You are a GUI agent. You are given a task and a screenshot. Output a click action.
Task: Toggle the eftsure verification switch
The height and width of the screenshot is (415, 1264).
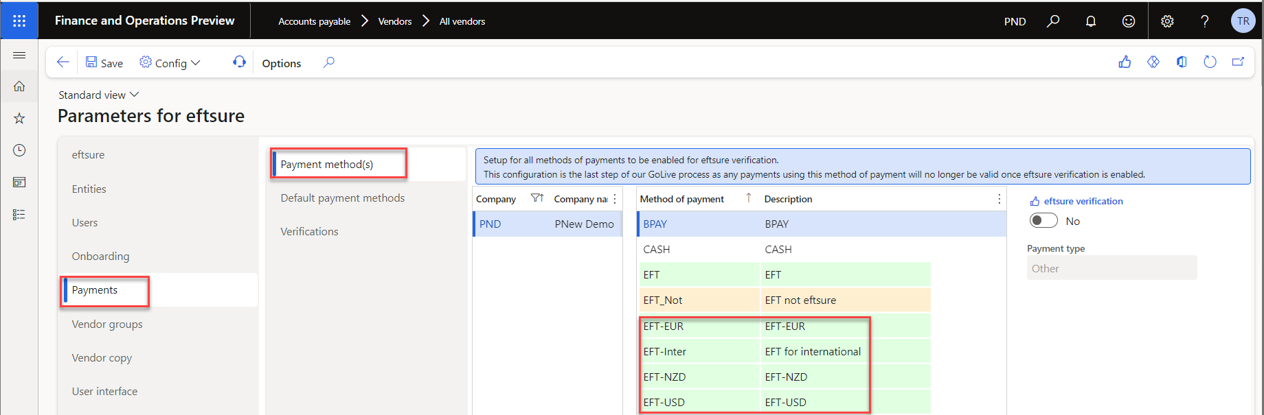(1043, 221)
